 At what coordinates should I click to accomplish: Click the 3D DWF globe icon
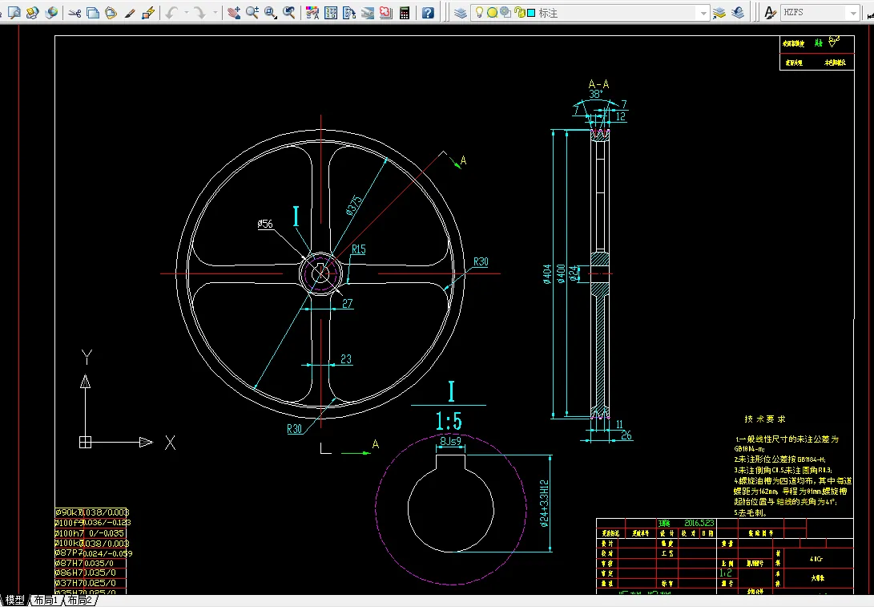pos(51,12)
